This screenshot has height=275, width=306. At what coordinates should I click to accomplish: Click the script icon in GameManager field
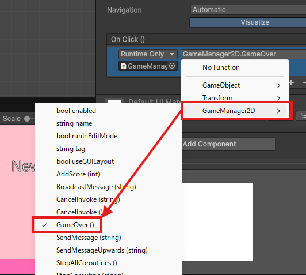pyautogui.click(x=123, y=66)
